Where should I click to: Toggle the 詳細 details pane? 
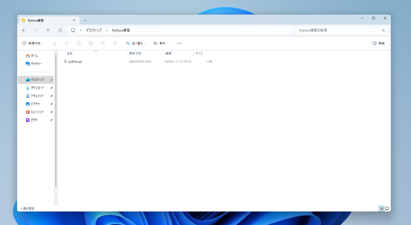click(x=378, y=43)
